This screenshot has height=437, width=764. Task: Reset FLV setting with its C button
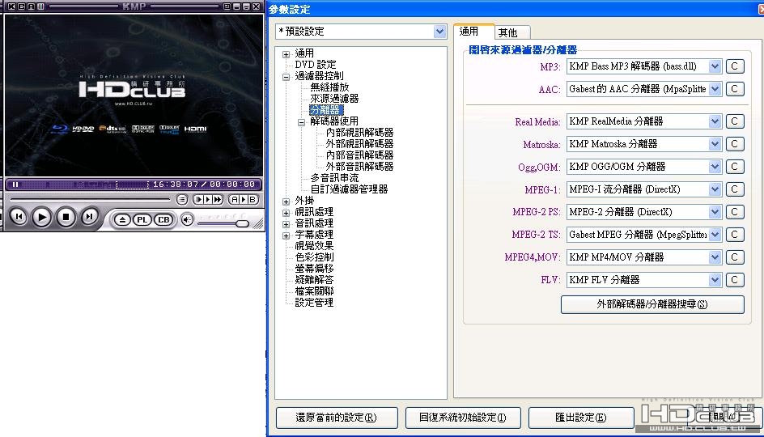(x=735, y=280)
